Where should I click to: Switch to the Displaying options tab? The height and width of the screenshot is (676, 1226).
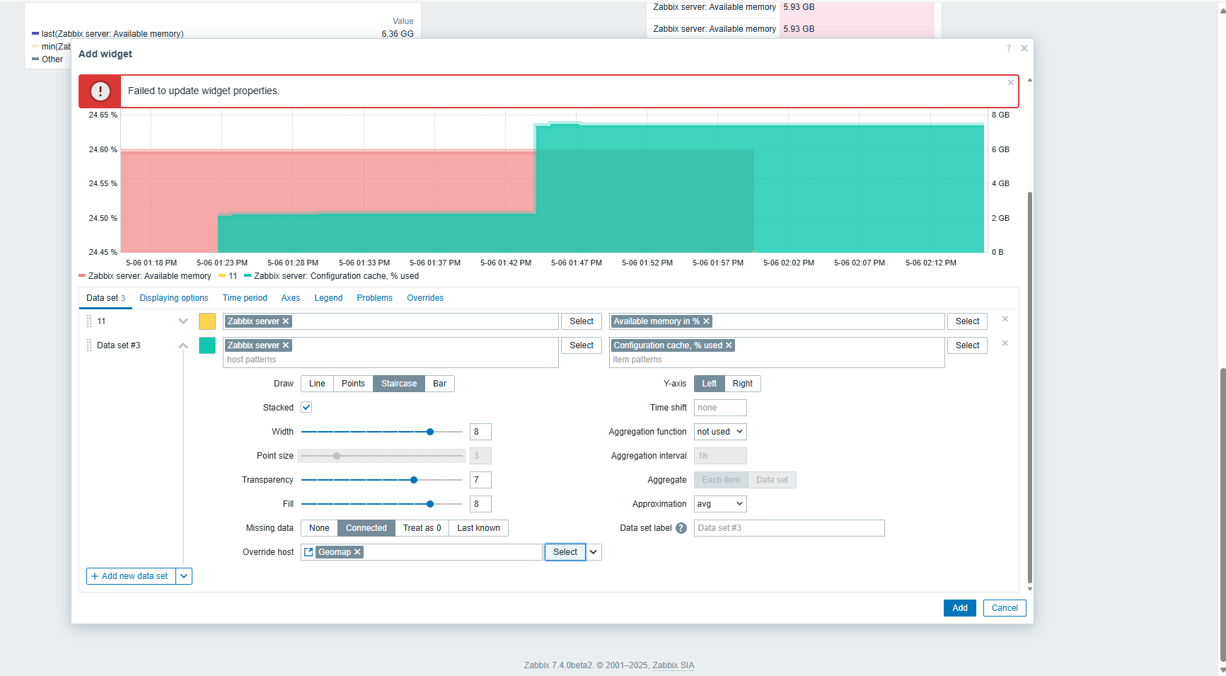pos(174,298)
